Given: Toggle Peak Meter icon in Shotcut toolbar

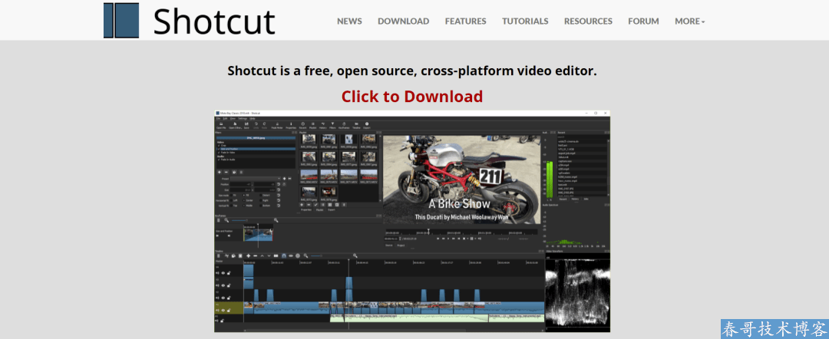Looking at the screenshot, I should point(277,123).
